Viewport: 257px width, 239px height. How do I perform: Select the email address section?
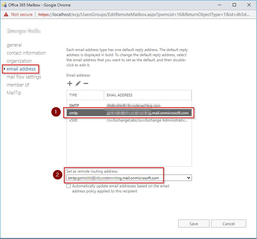pyautogui.click(x=21, y=69)
